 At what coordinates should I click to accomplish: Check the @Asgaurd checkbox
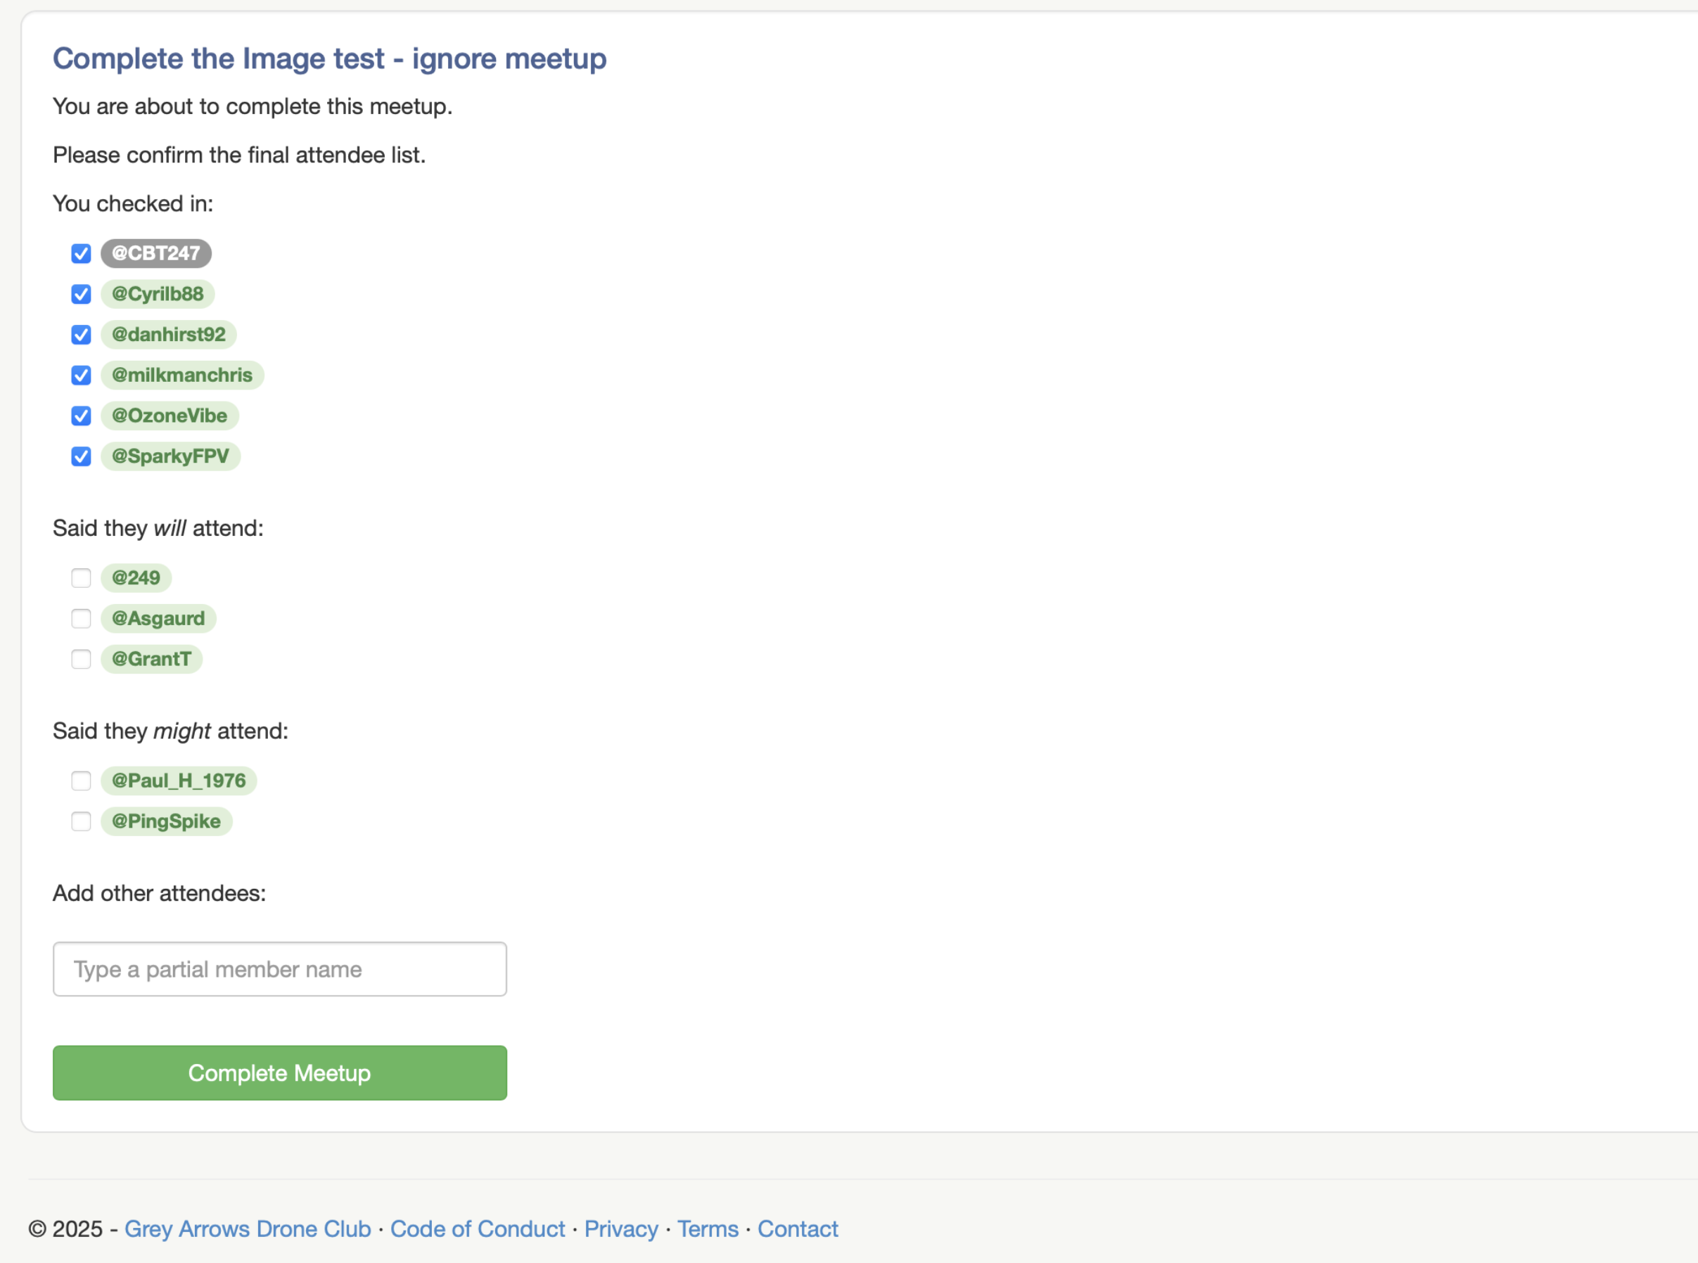pos(81,619)
